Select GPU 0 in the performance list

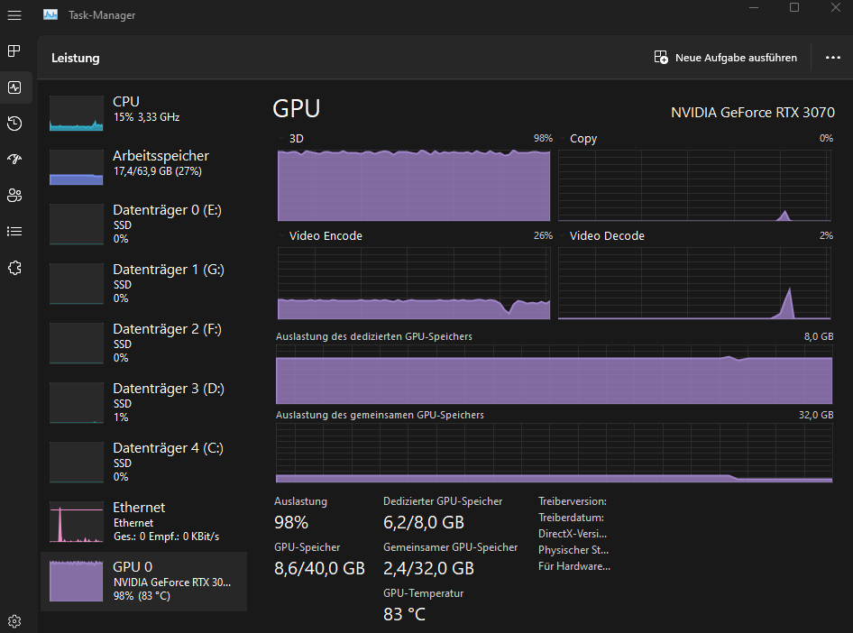click(143, 582)
